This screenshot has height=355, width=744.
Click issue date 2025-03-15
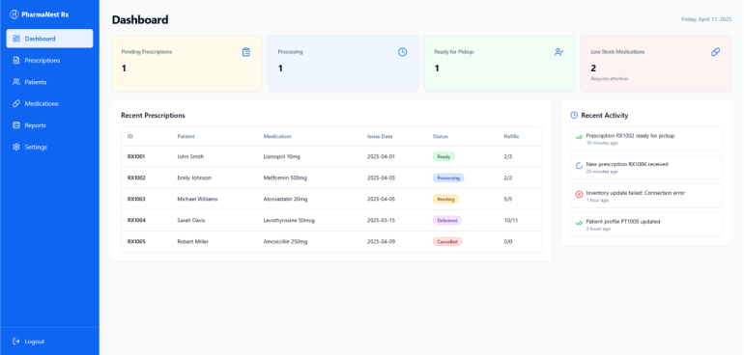pos(381,220)
